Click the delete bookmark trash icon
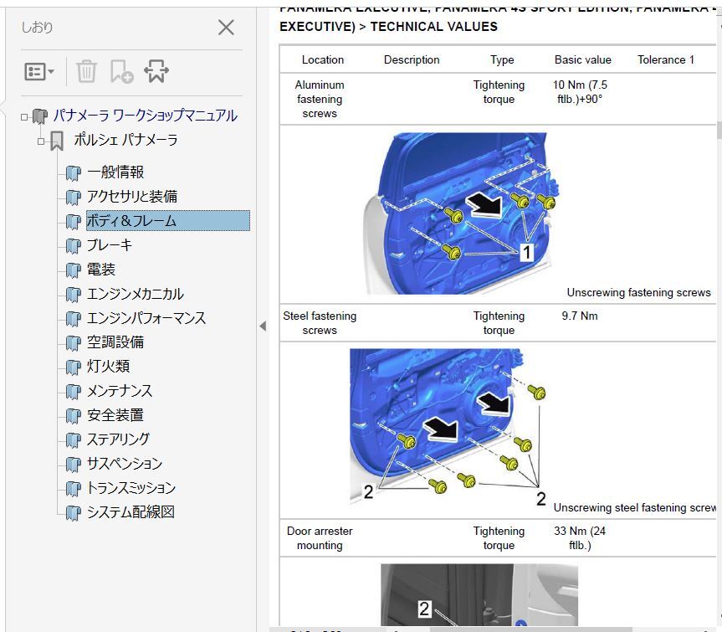Image resolution: width=722 pixels, height=632 pixels. [x=86, y=71]
